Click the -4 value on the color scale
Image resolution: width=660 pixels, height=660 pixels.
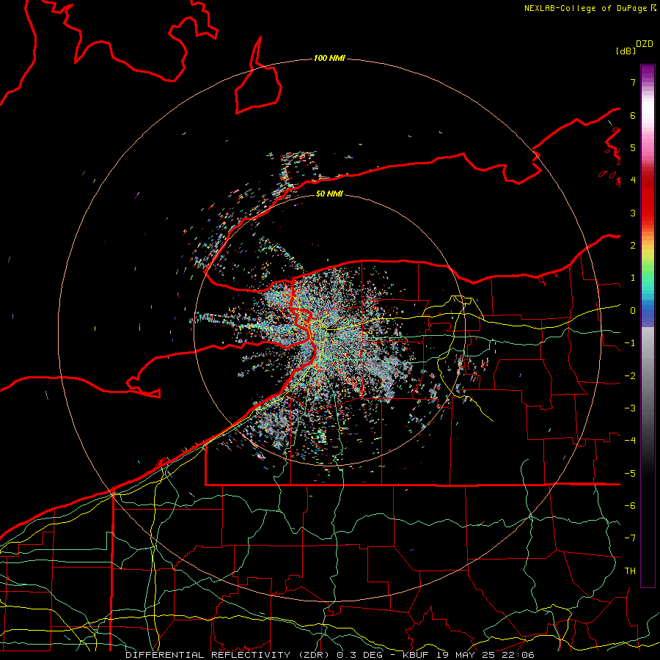pyautogui.click(x=630, y=441)
